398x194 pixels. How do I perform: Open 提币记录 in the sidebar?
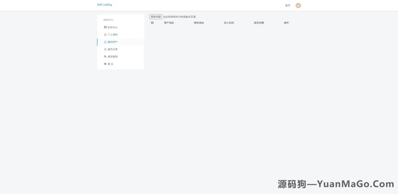111,49
